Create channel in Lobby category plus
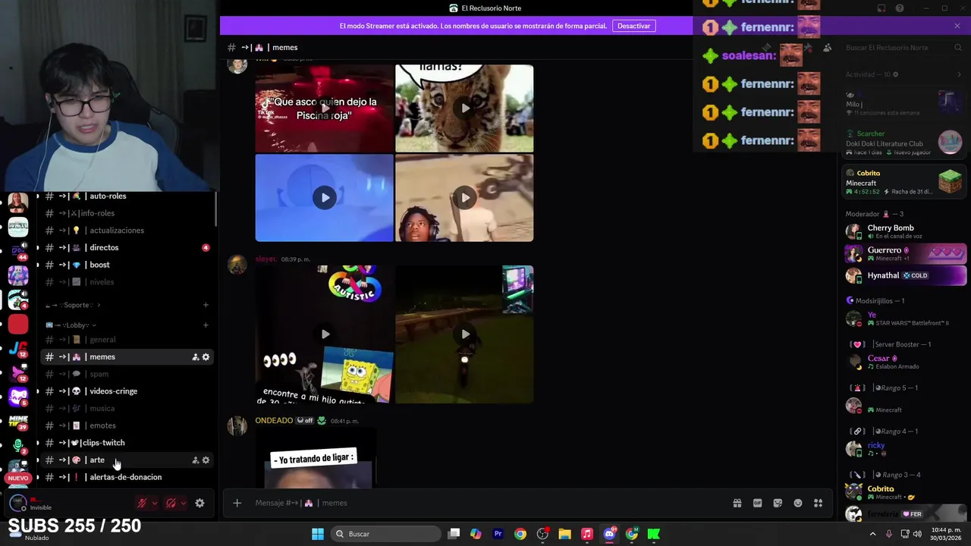 [x=206, y=325]
